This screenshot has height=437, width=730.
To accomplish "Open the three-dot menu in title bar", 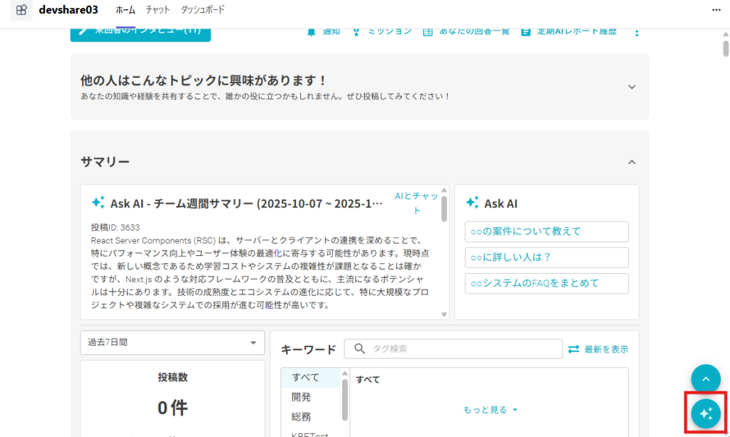I will [716, 10].
